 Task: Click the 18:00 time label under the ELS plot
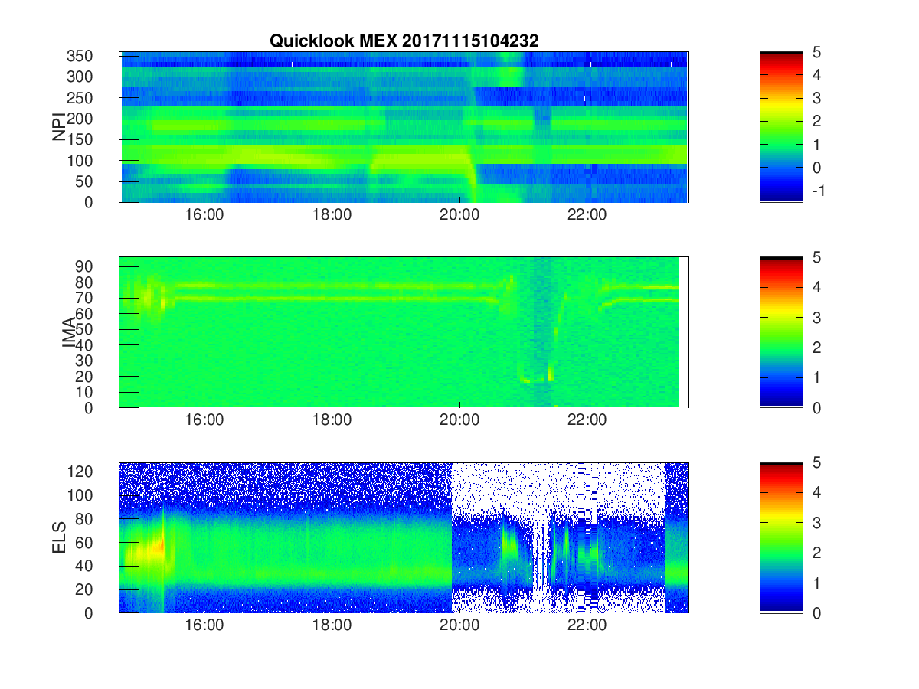click(332, 626)
